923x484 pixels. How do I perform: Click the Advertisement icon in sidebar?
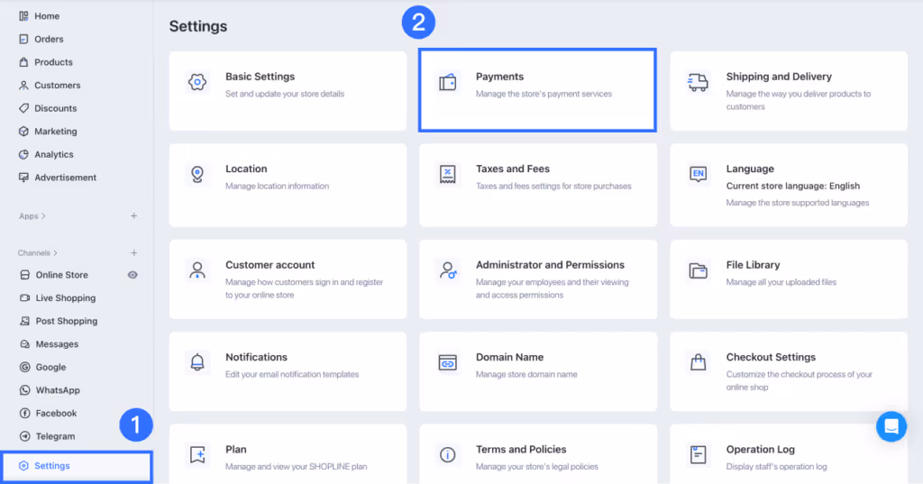(23, 178)
